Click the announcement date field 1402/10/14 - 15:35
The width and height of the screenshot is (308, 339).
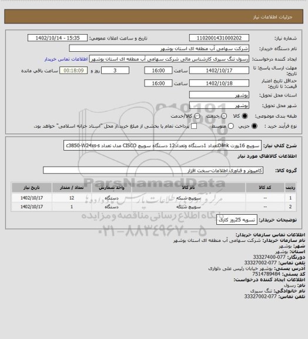coord(58,38)
